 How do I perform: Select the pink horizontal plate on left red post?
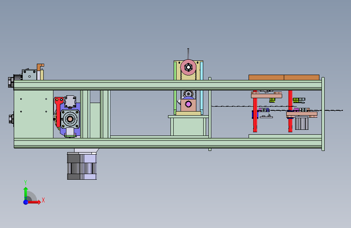click(266, 96)
